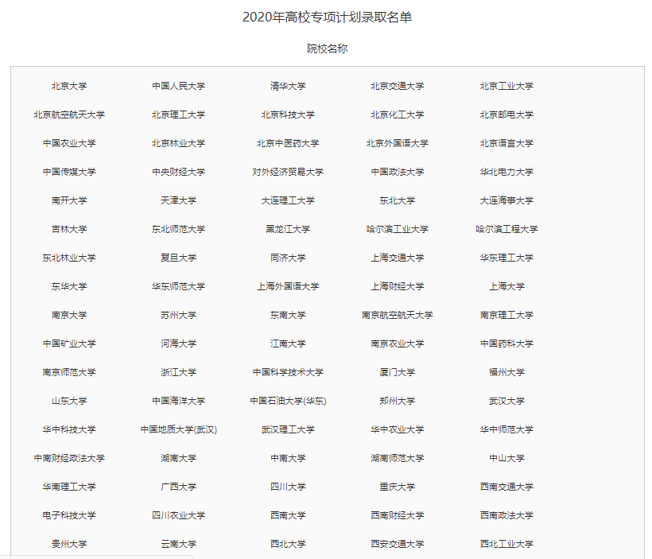Click 东北林业大学
The width and height of the screenshot is (652, 559).
coord(69,258)
